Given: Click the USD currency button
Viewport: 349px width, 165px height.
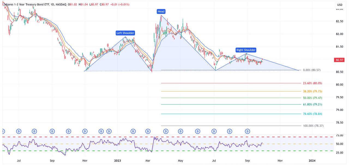Looking at the screenshot, I should (x=340, y=5).
